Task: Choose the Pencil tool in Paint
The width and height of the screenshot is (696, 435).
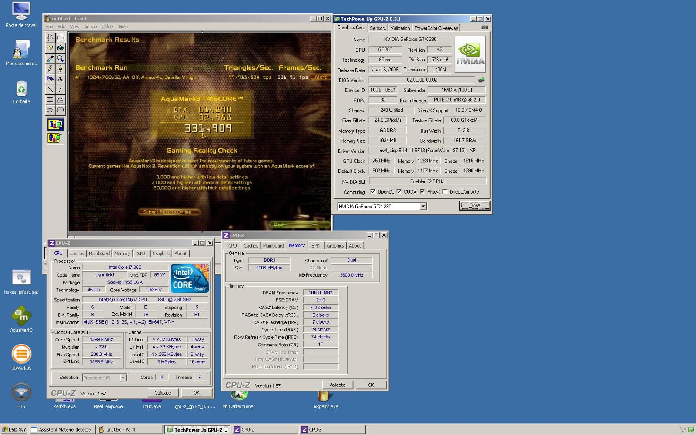Action: pyautogui.click(x=50, y=69)
